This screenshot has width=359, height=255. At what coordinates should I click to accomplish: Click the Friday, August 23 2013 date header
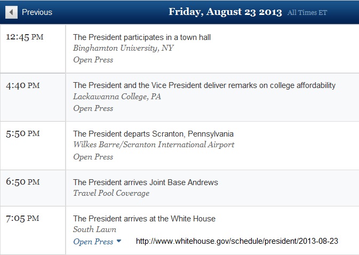point(225,12)
